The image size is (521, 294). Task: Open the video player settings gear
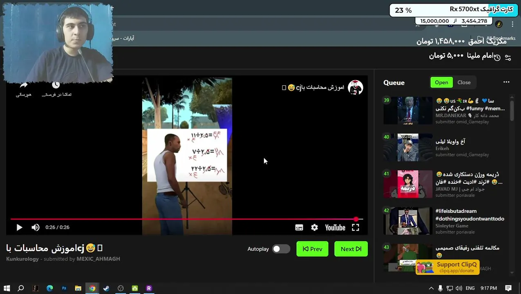(x=314, y=228)
